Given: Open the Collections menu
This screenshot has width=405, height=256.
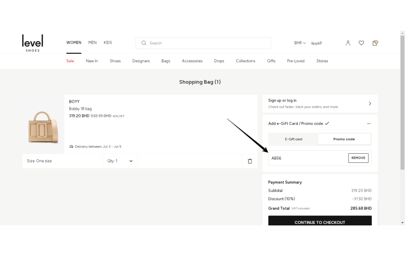Looking at the screenshot, I should pos(245,61).
